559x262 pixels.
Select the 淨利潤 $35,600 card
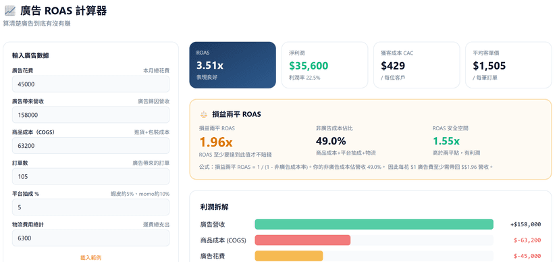pos(325,65)
